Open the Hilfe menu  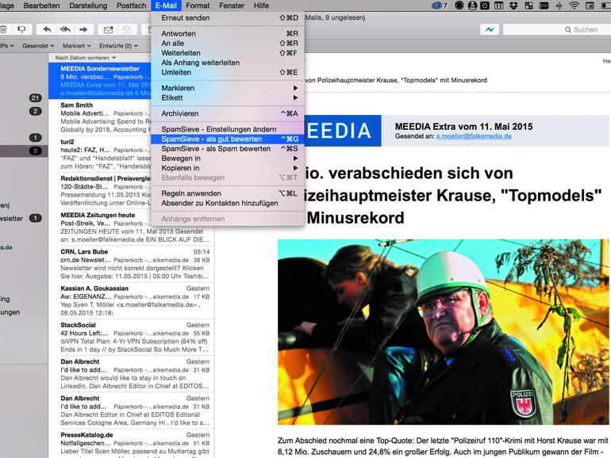(261, 6)
